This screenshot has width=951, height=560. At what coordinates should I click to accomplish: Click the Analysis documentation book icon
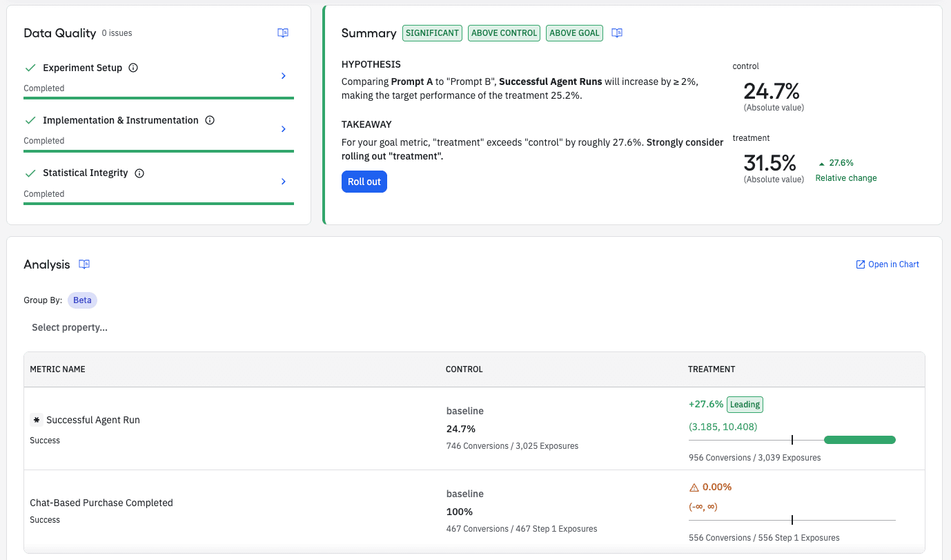[x=84, y=264]
